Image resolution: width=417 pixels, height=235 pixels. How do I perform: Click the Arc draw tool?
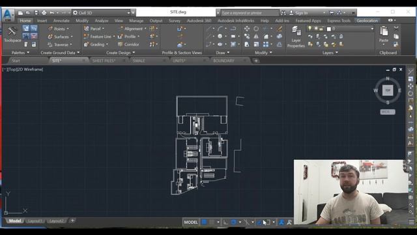pos(220,29)
